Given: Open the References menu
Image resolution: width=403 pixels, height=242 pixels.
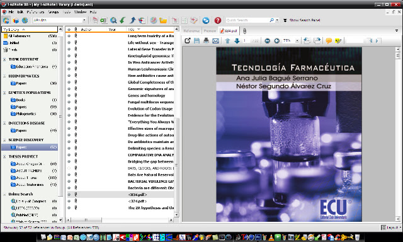Looking at the screenshot, I should click(35, 12).
